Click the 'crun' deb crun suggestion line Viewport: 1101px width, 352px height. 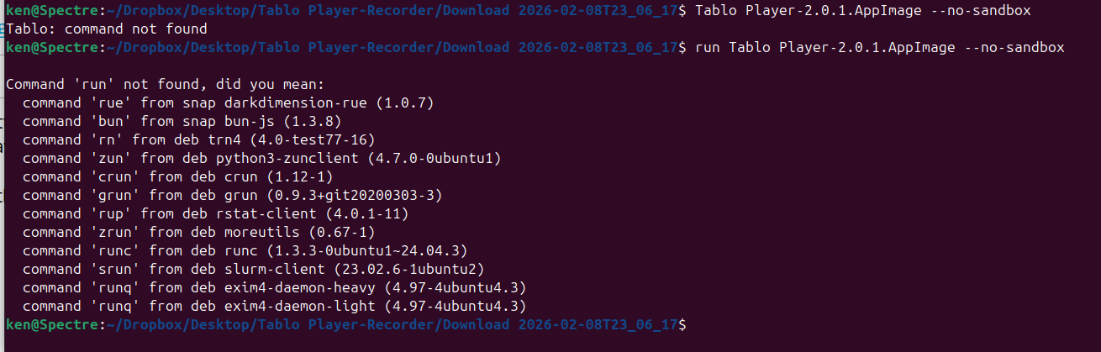pos(177,176)
